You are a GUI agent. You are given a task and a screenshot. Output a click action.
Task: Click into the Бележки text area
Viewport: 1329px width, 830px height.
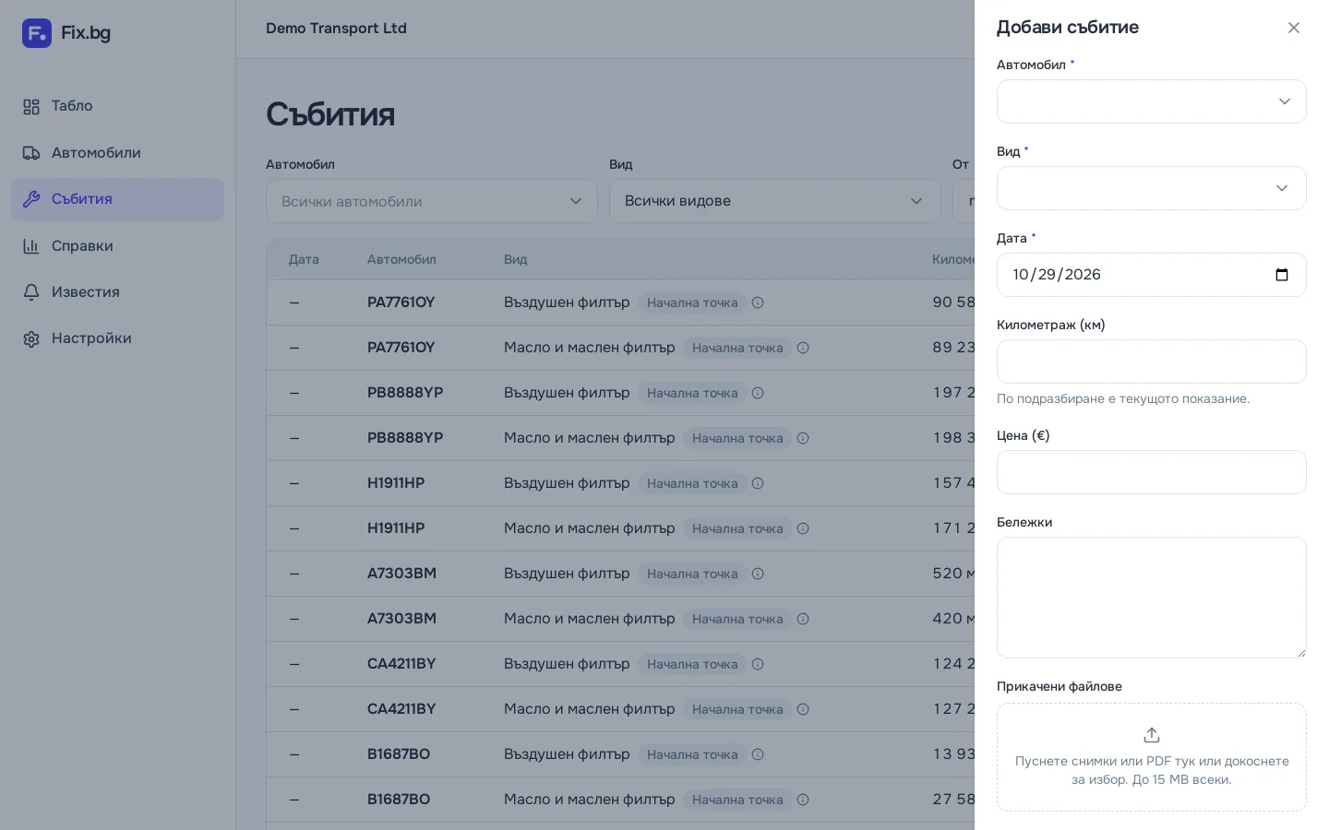[1152, 598]
